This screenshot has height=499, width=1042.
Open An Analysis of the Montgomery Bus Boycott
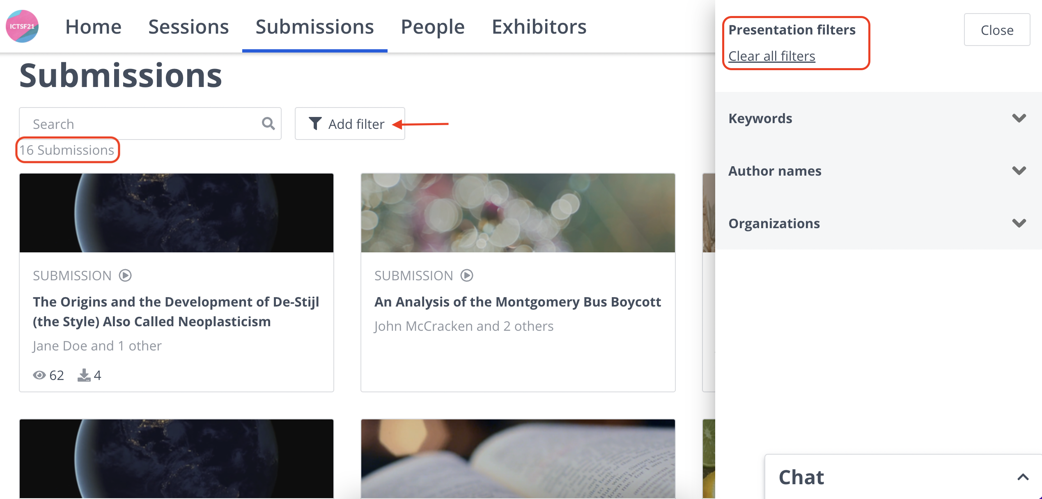517,302
